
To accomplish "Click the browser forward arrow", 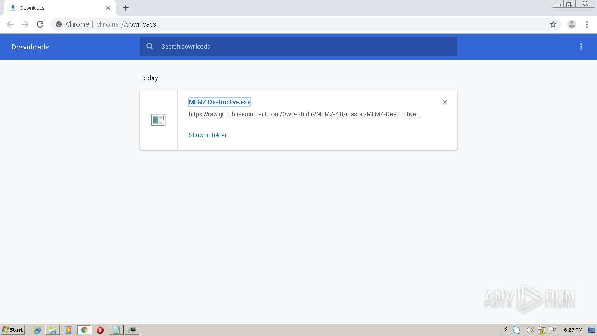I will pyautogui.click(x=25, y=24).
